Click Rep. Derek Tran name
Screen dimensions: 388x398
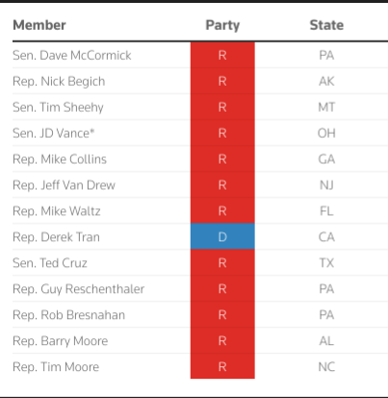click(56, 237)
